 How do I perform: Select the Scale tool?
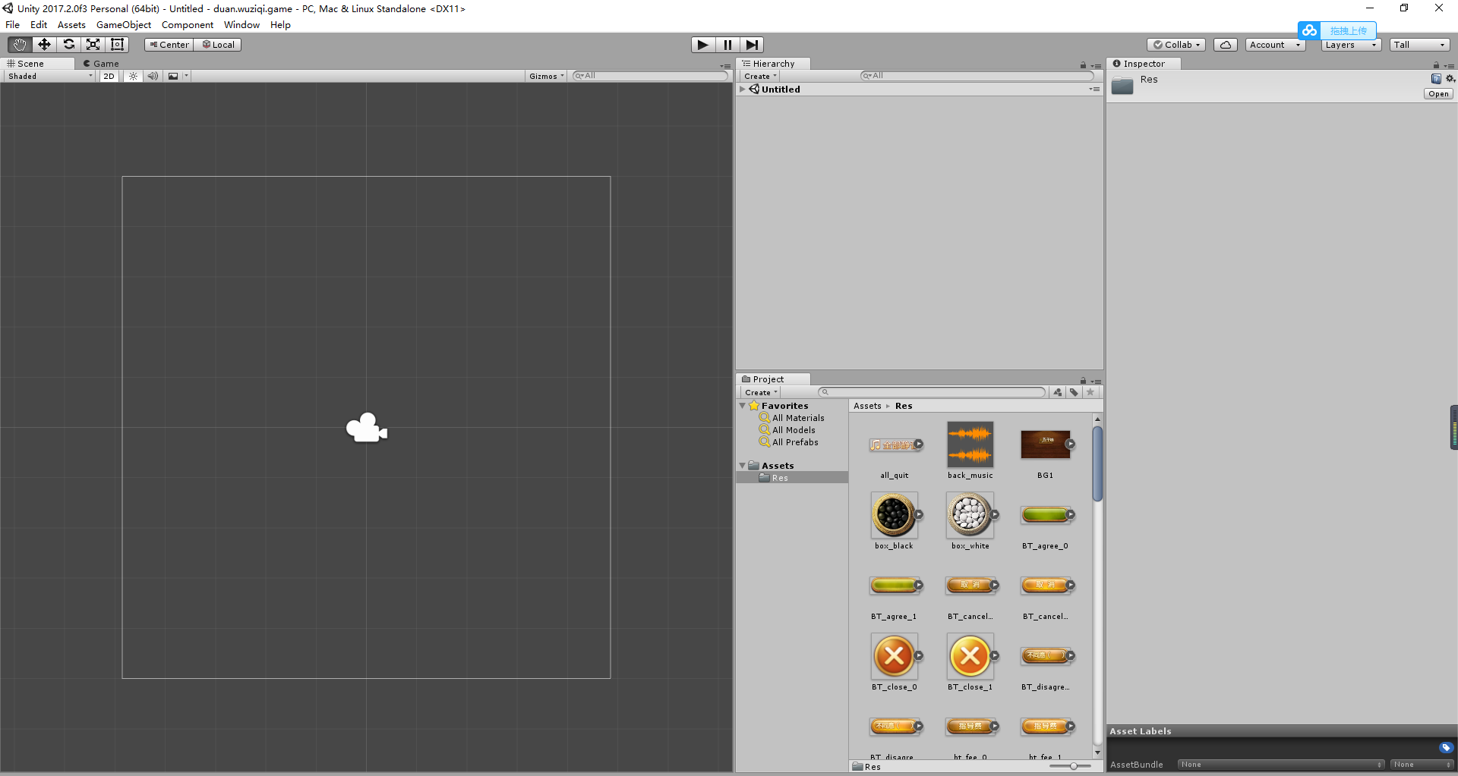tap(93, 44)
